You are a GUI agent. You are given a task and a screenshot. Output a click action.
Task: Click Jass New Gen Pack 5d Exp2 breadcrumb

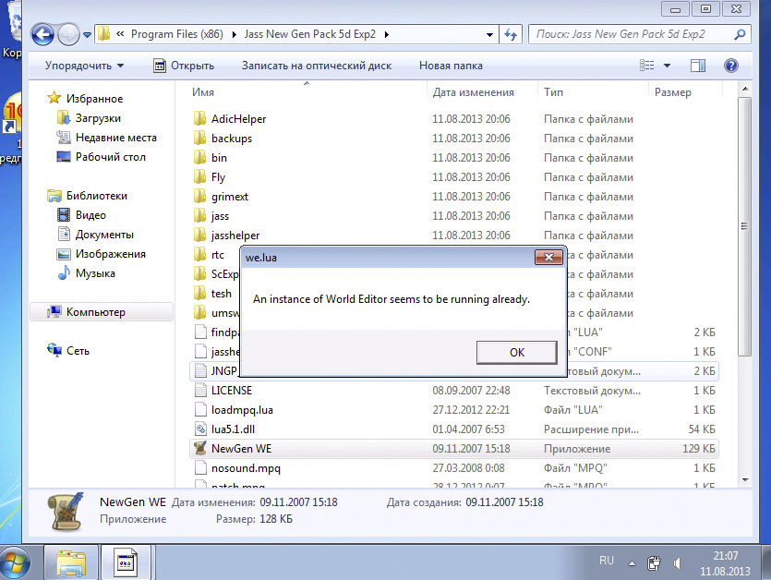click(x=309, y=34)
